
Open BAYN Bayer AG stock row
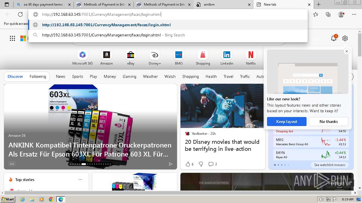pos(311,155)
